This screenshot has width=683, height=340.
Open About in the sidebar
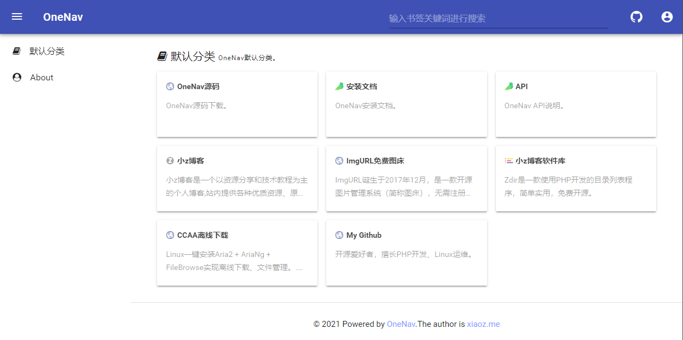click(x=42, y=78)
